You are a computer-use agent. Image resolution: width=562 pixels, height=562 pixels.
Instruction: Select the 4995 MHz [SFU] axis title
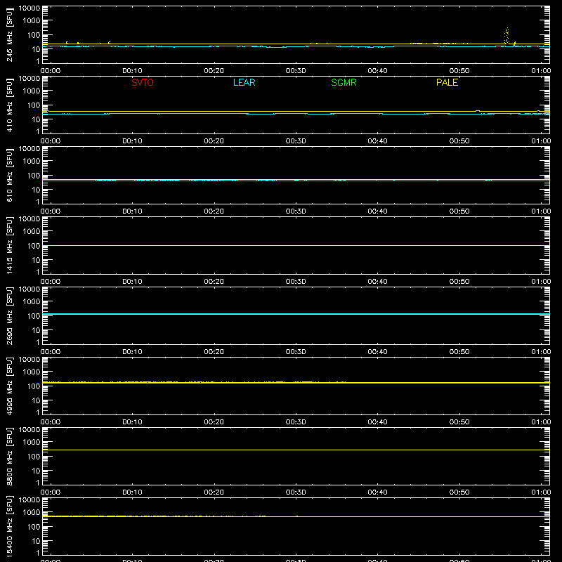9,386
